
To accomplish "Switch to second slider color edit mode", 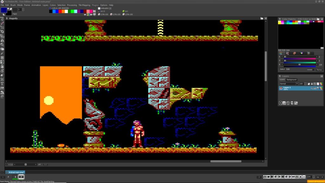I will (287, 53).
